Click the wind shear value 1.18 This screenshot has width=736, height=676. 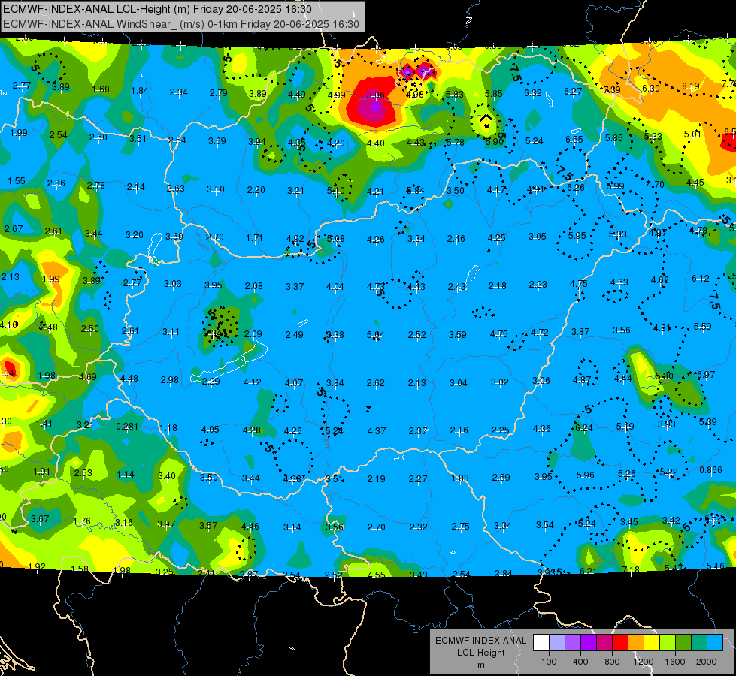[168, 428]
